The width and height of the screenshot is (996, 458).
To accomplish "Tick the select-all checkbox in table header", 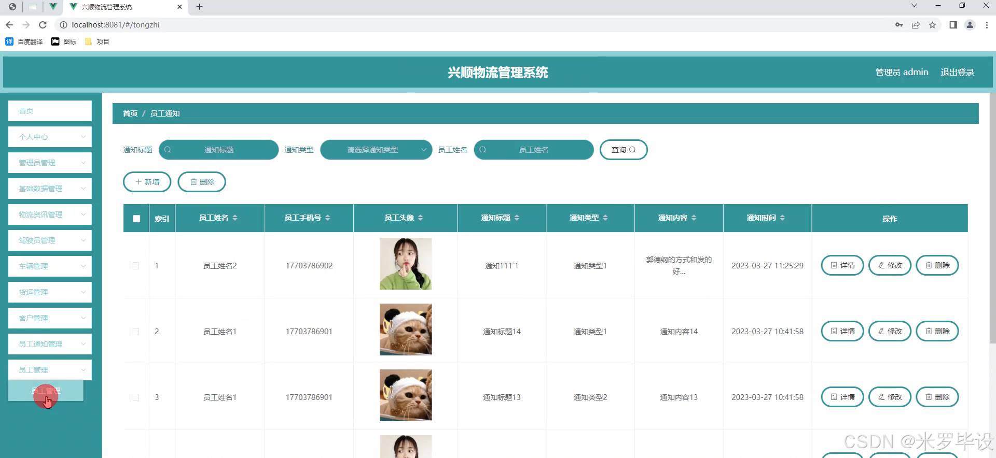I will (136, 219).
